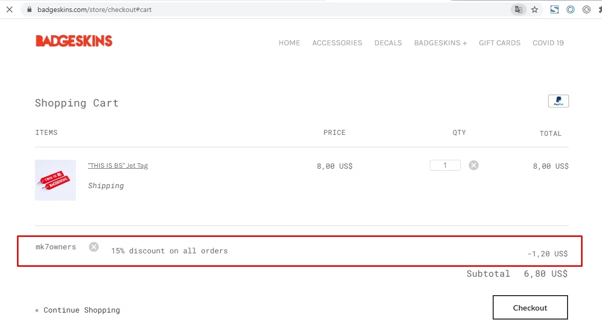Click the Subtotal 6,80 US$ value

click(546, 274)
